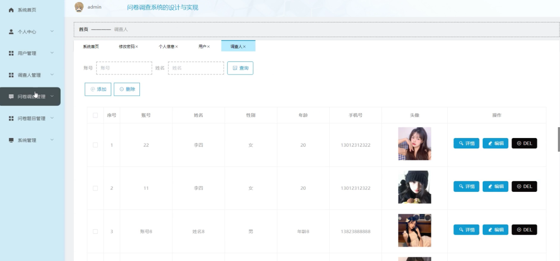560x261 pixels.
Task: Click the 姓名 column header
Action: point(198,115)
